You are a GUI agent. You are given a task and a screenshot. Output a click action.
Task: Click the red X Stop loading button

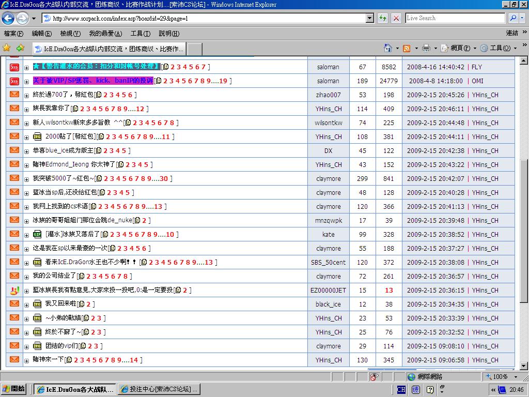pyautogui.click(x=396, y=18)
